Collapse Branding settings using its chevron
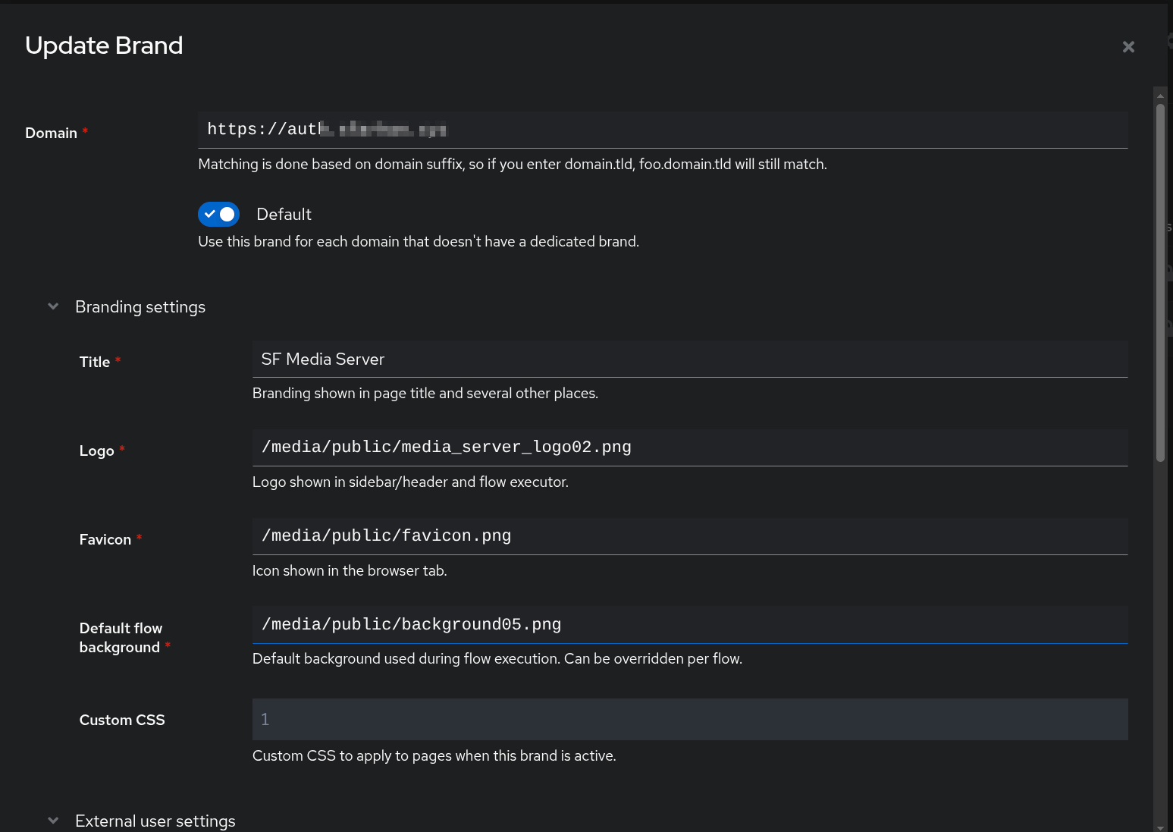Screen dimensions: 1173x832 coord(53,306)
